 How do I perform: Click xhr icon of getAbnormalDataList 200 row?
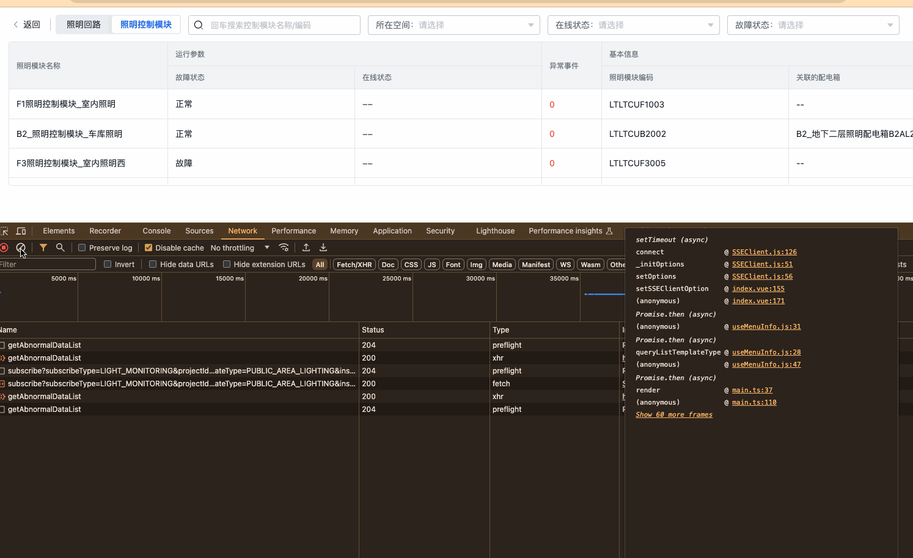2,358
